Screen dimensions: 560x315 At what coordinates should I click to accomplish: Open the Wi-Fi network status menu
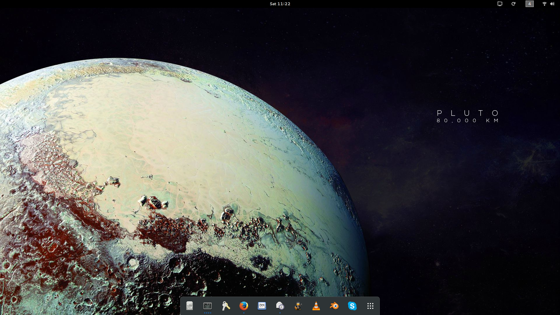coord(544,4)
